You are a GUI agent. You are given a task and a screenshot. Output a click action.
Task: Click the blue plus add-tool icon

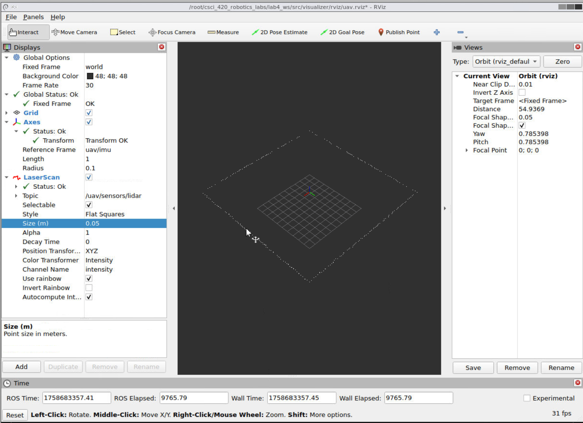pos(437,32)
